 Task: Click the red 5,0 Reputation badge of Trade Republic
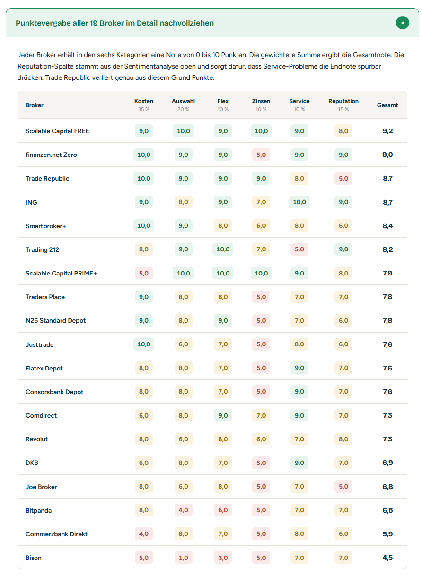point(343,178)
